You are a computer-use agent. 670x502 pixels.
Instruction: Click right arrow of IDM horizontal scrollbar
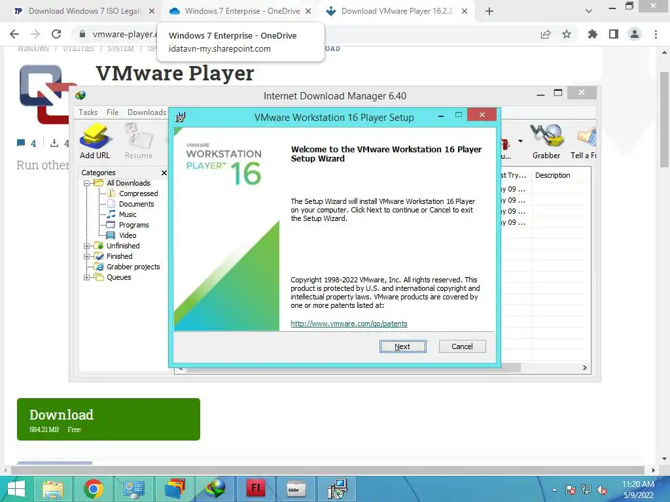pos(584,367)
